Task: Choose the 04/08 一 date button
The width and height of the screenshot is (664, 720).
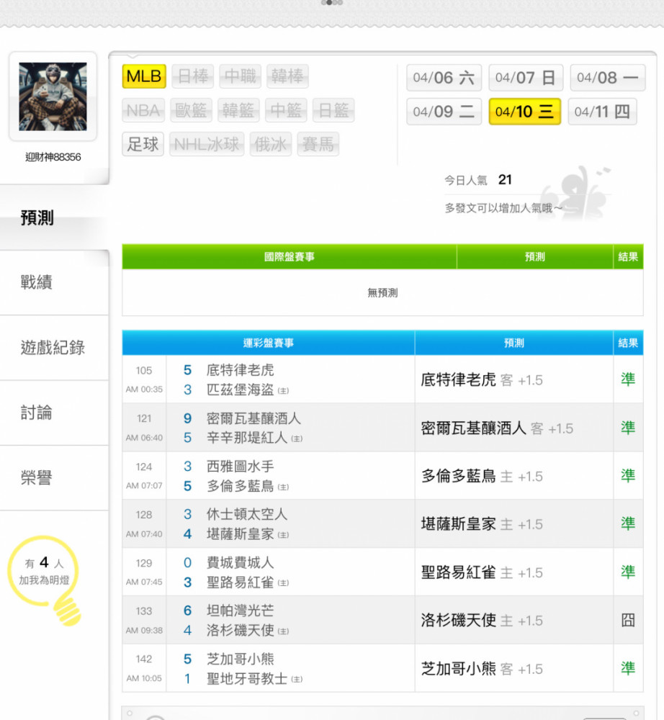Action: click(608, 78)
